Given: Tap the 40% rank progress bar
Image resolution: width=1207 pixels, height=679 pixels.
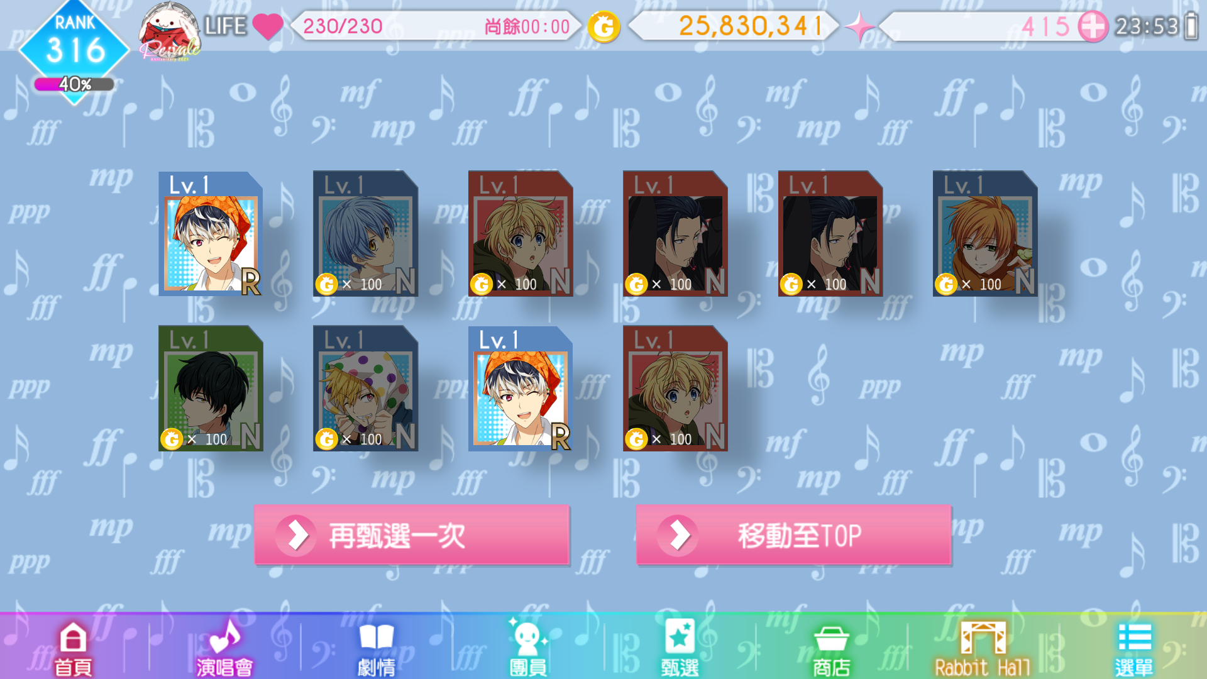Looking at the screenshot, I should click(74, 84).
